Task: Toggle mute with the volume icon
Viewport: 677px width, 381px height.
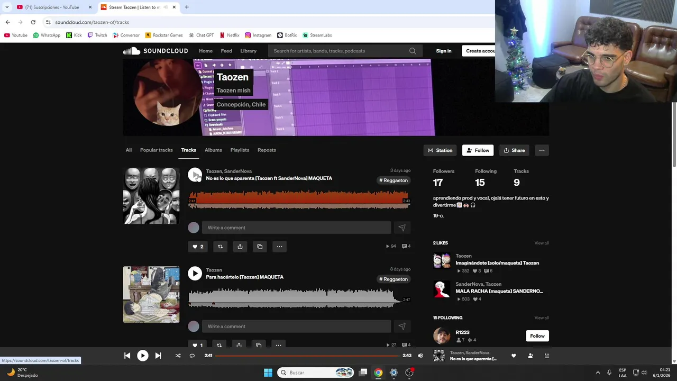Action: (x=420, y=356)
